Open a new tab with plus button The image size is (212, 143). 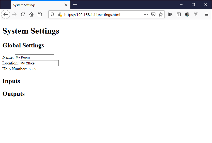coord(75,5)
